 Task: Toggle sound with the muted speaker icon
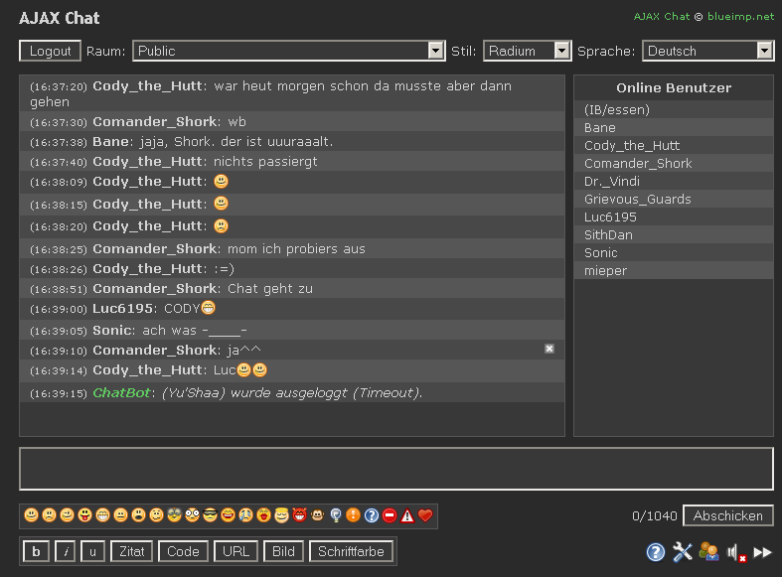[736, 552]
